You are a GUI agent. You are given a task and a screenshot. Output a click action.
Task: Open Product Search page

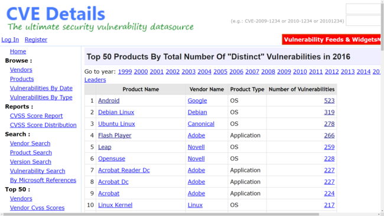(x=31, y=153)
